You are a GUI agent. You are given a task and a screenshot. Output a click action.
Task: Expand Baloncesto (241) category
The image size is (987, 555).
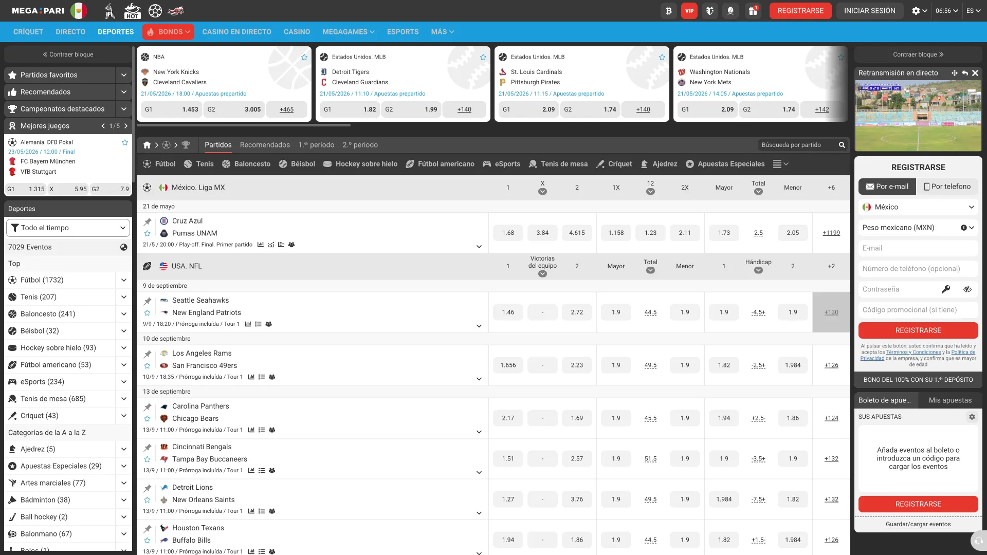click(x=123, y=314)
